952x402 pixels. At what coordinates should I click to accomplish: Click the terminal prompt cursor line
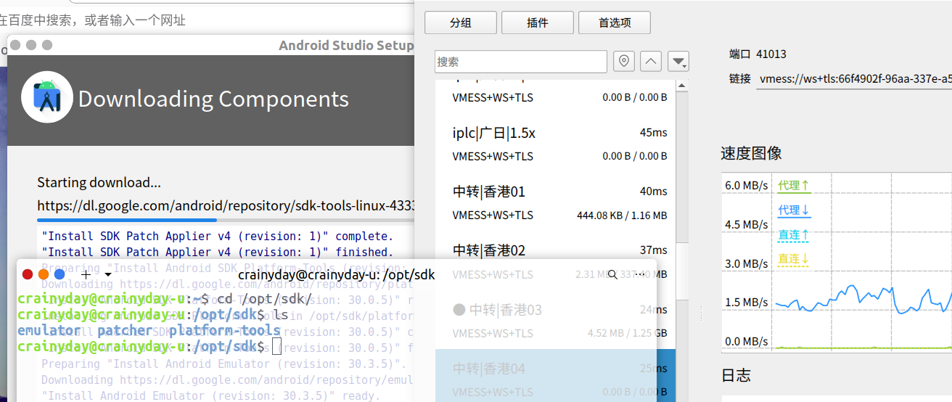[x=149, y=346]
